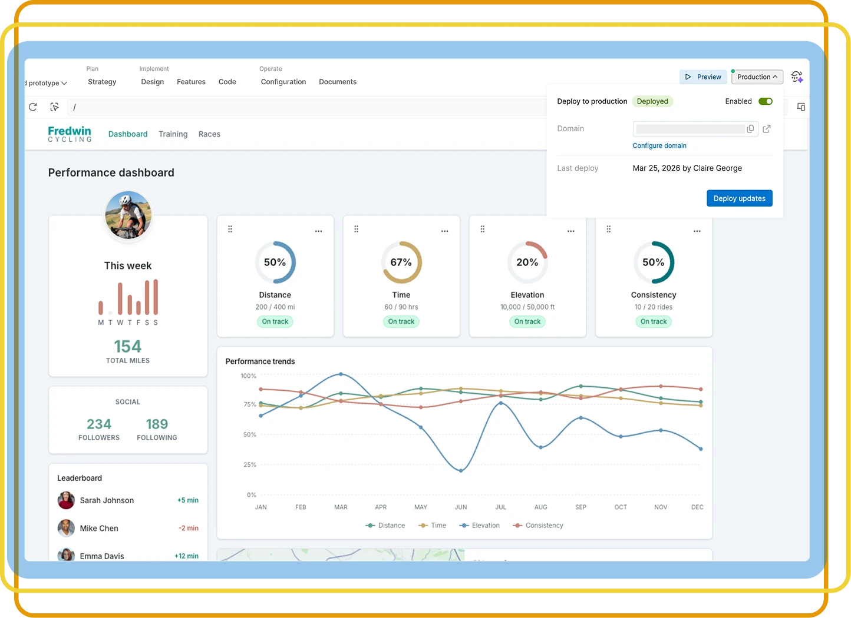Open the AI assistant icon at top right
The height and width of the screenshot is (618, 851).
pyautogui.click(x=797, y=77)
